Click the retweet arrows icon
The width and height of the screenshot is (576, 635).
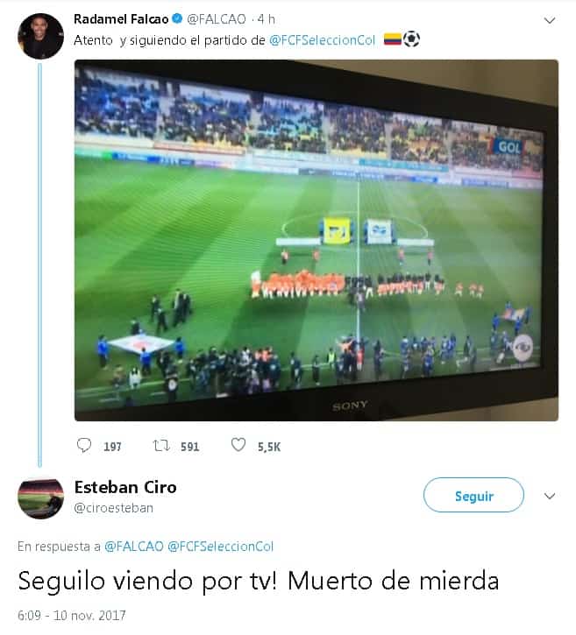coord(161,446)
